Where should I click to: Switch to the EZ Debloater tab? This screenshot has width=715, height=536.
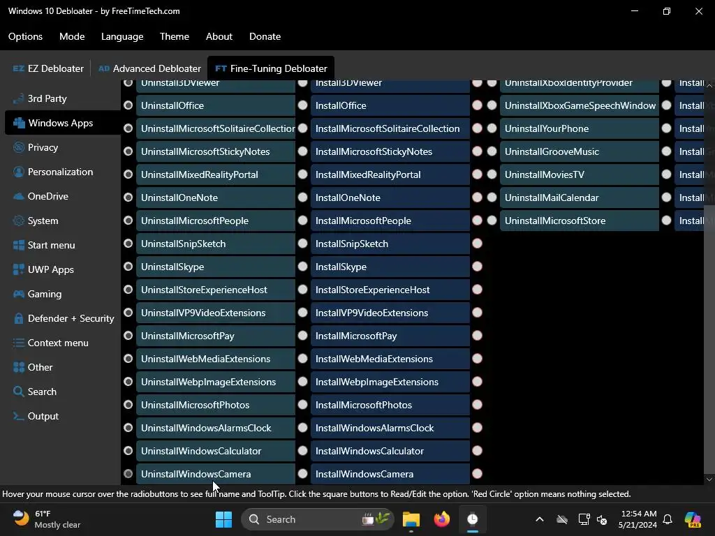click(48, 69)
